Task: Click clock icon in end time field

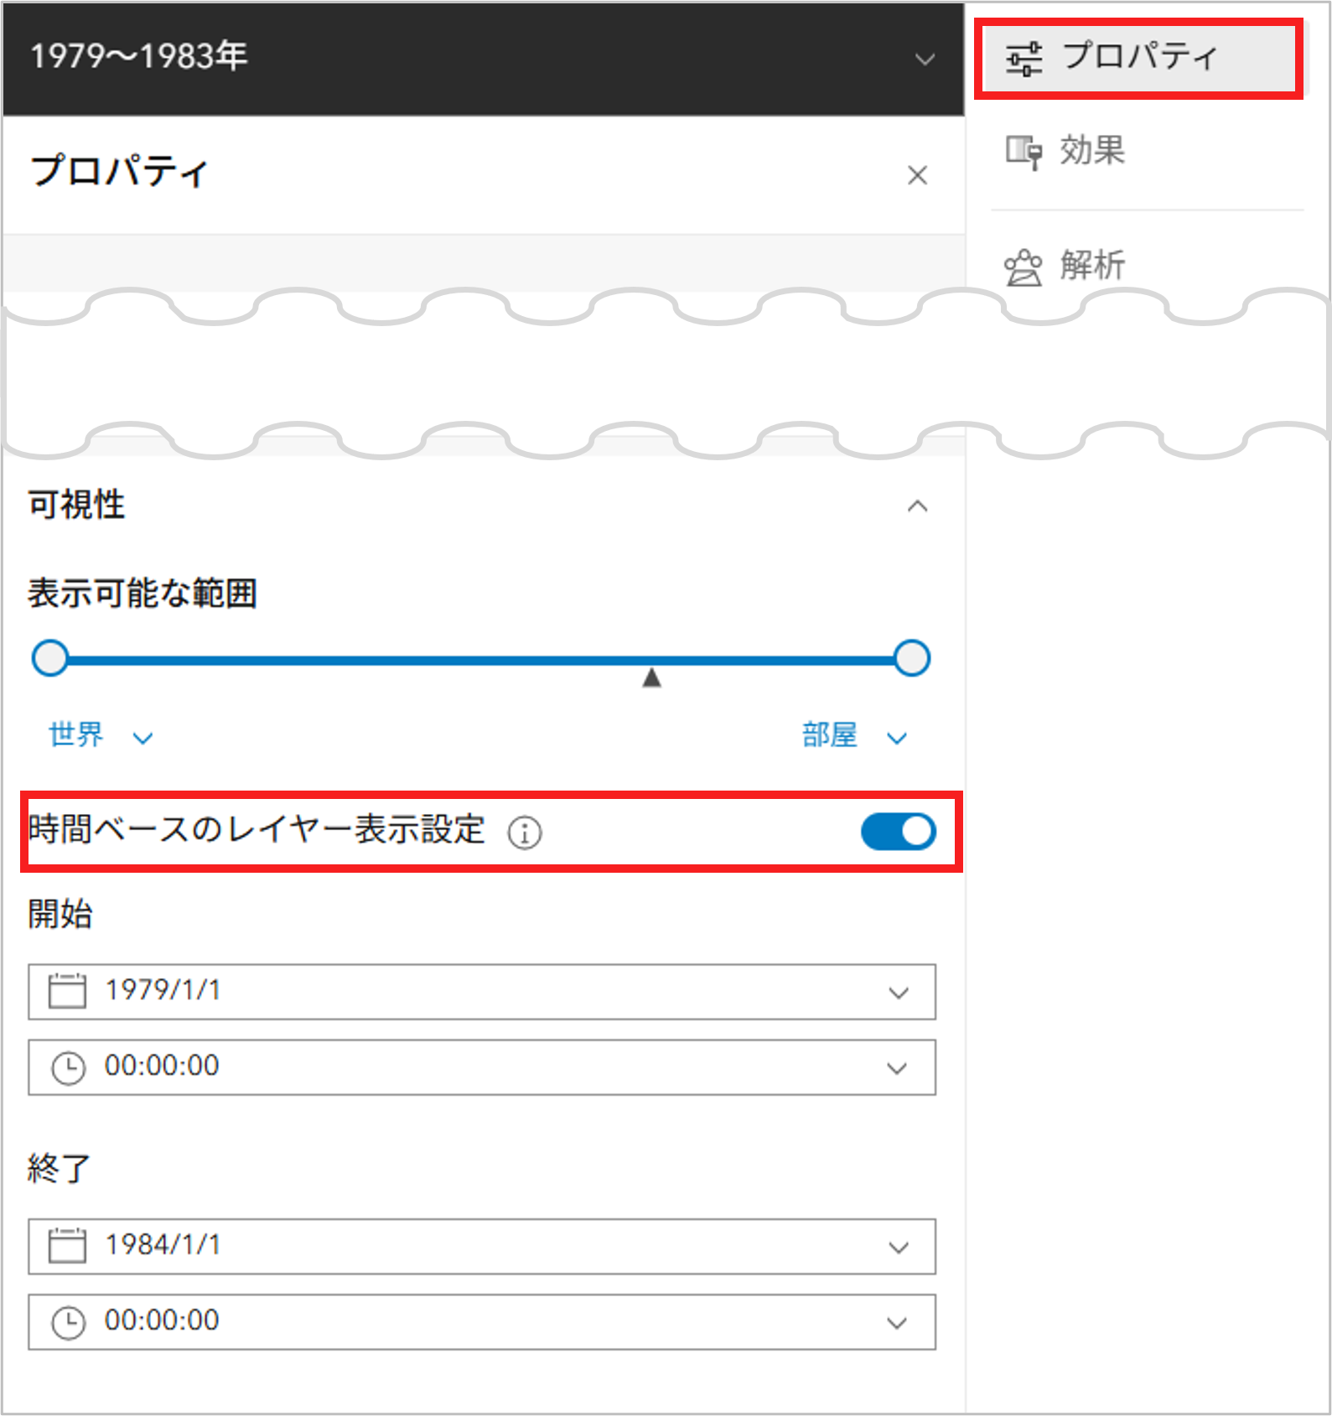Action: 68,1324
